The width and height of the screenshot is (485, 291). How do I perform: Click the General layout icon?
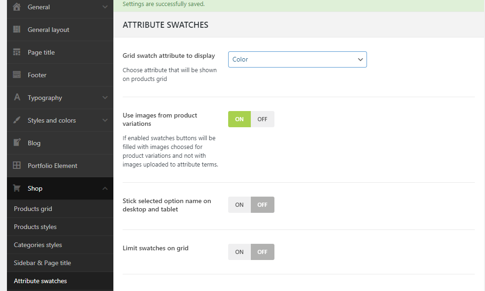17,30
